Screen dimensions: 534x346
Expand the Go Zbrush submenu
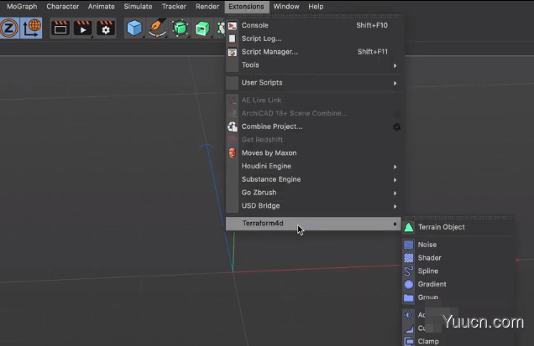pyautogui.click(x=314, y=193)
